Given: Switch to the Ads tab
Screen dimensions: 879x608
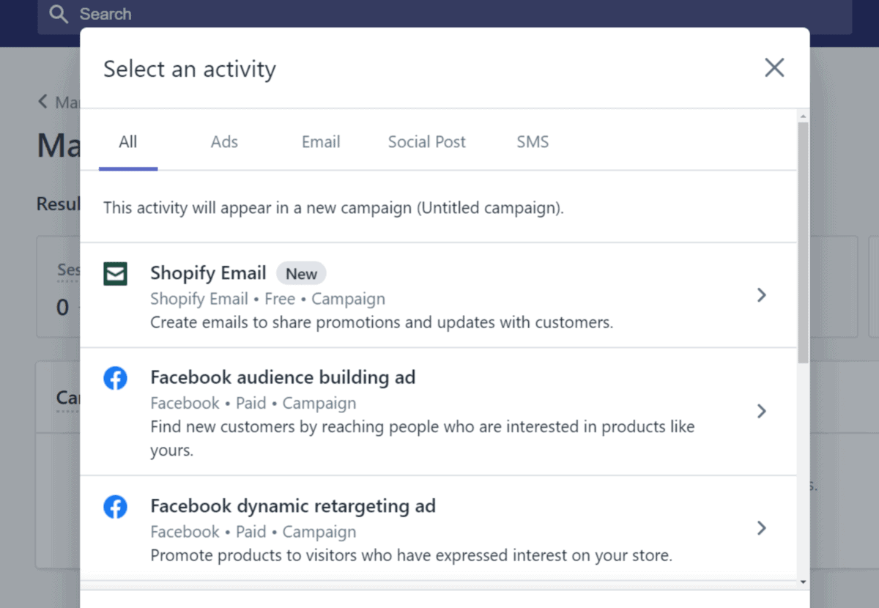Looking at the screenshot, I should [224, 141].
